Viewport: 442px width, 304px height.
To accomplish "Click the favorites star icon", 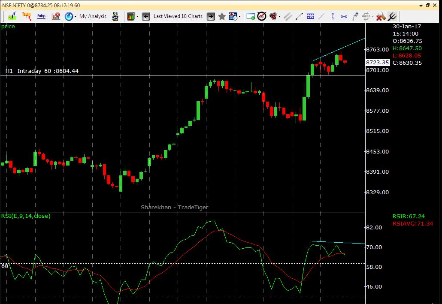I will click(x=221, y=16).
